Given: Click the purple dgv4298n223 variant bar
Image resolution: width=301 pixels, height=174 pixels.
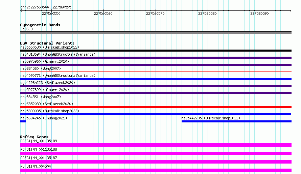Looking at the screenshot, I should pos(156,86).
